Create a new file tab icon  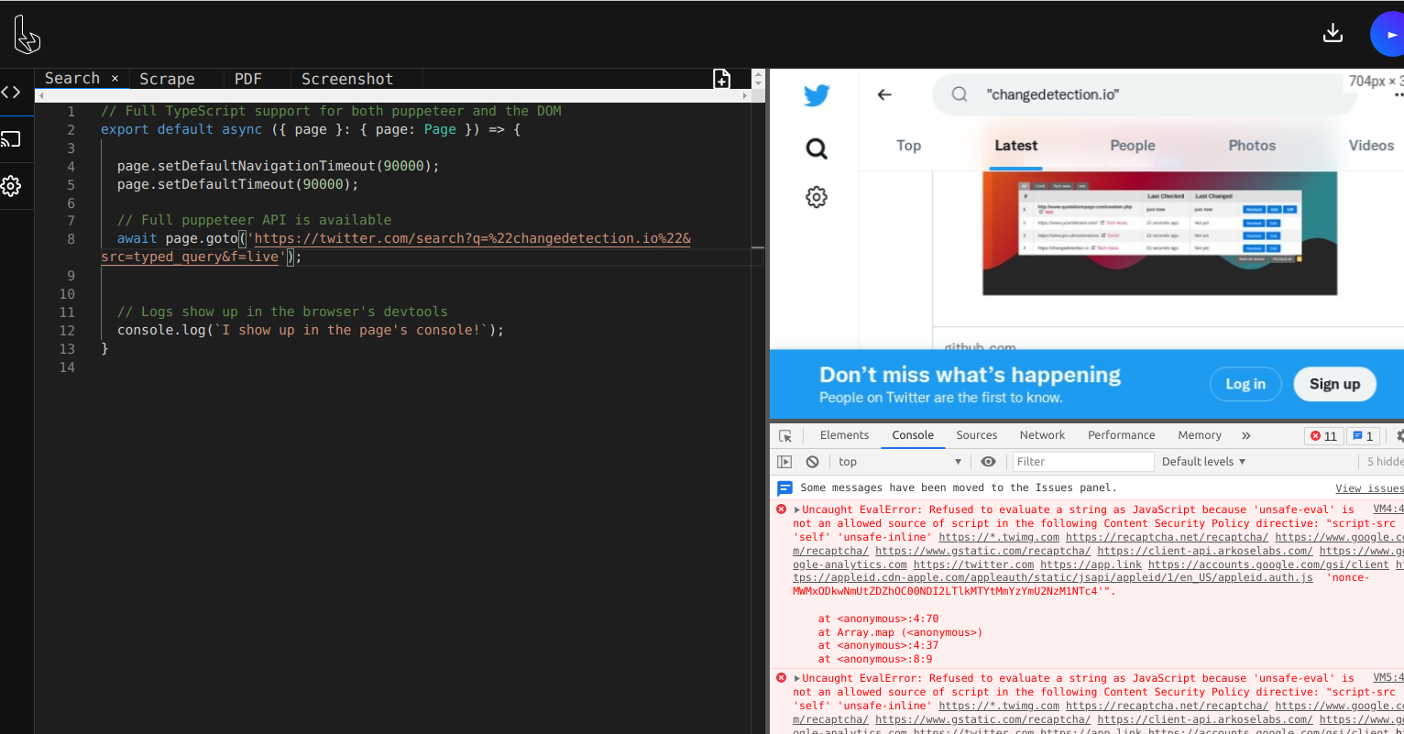(x=722, y=79)
